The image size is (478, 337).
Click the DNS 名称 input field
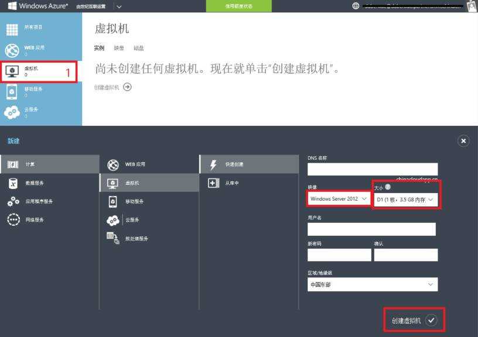pos(373,169)
